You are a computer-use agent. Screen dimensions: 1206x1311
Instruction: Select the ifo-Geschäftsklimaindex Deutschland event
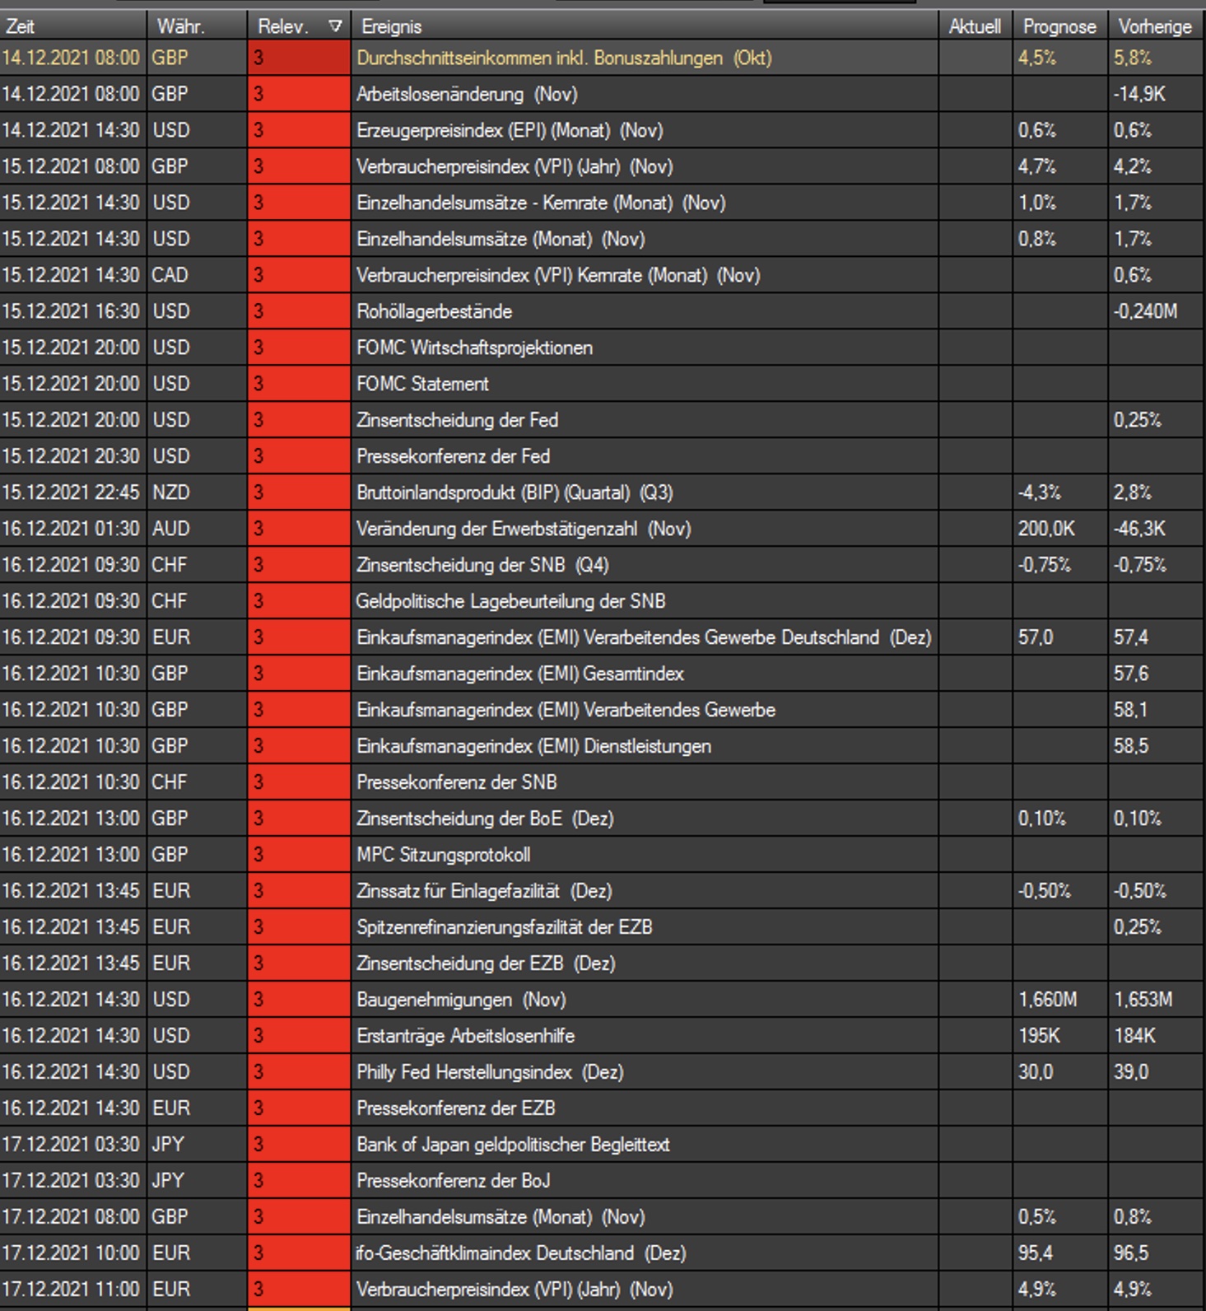point(520,1253)
